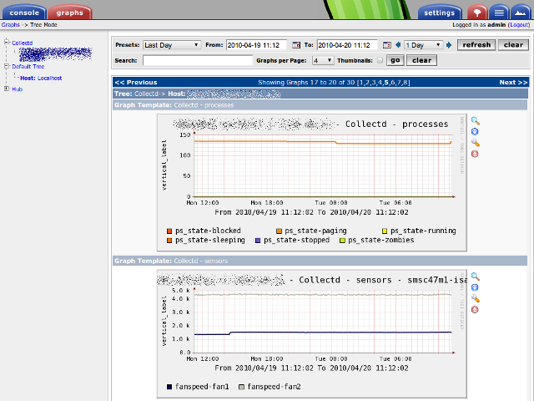This screenshot has width=534, height=401.
Task: Go to Next >> graphs page
Action: [513, 82]
